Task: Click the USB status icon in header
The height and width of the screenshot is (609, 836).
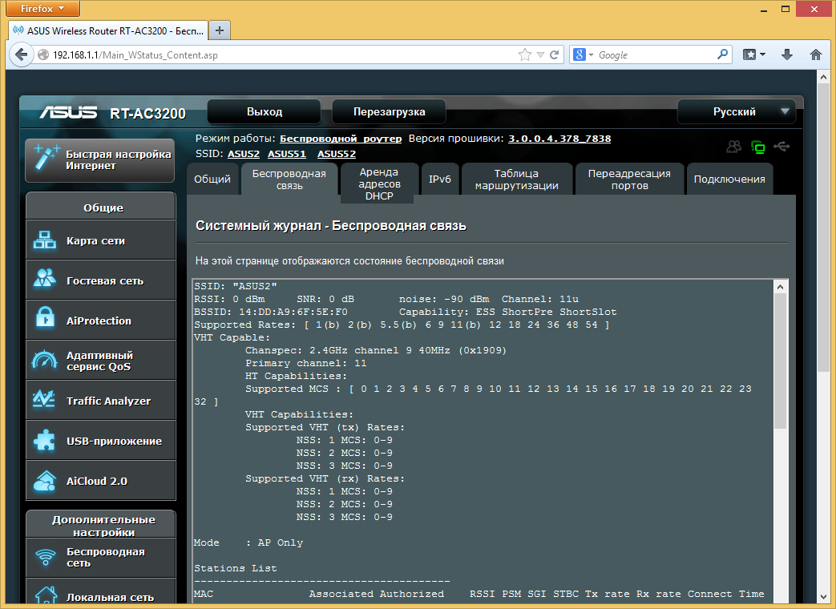Action: [782, 147]
